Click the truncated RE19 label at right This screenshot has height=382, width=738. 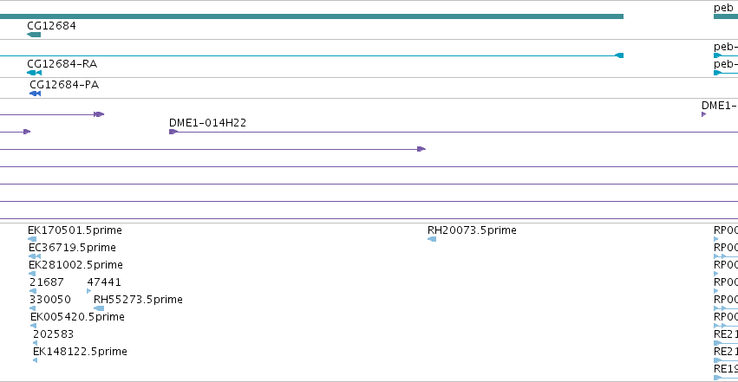tap(726, 369)
